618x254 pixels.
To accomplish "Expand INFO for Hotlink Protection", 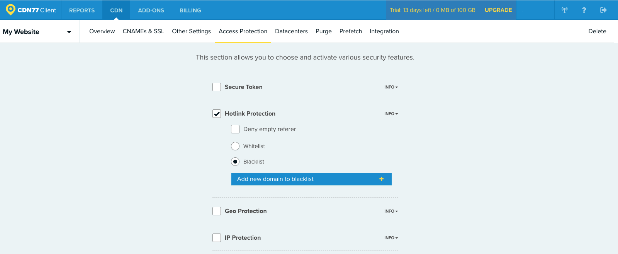I will click(391, 114).
